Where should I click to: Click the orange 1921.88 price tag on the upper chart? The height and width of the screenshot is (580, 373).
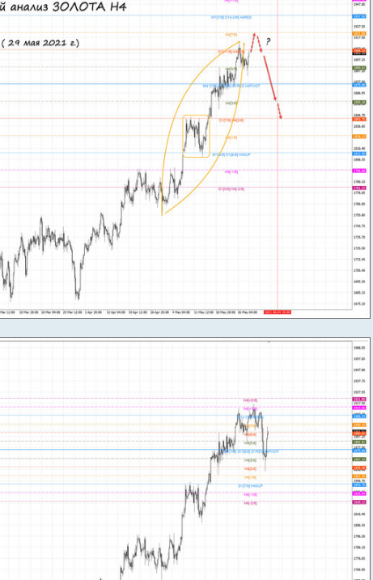(359, 33)
